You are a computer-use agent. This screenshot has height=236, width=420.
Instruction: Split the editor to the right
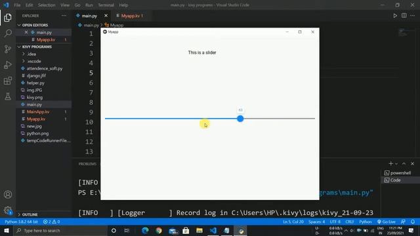[x=404, y=16]
